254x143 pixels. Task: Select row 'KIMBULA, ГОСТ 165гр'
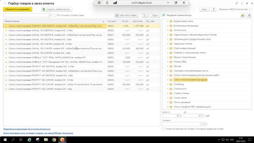click(x=82, y=58)
